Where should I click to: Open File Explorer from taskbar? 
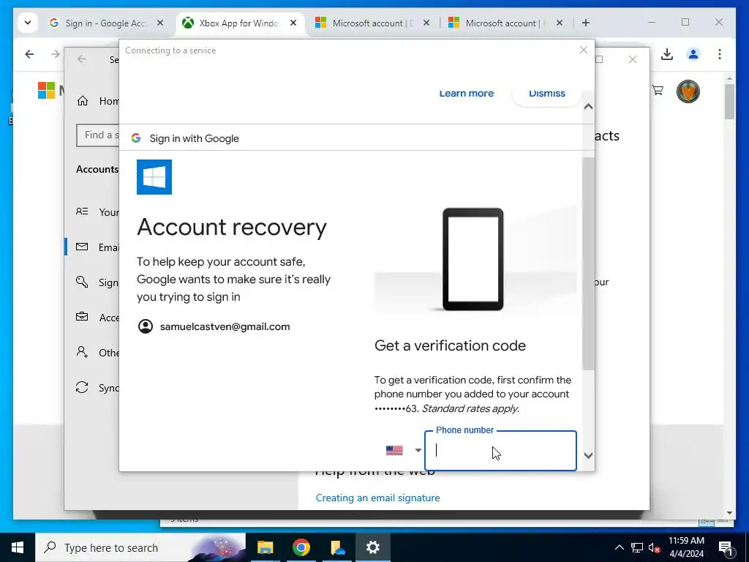click(x=265, y=547)
